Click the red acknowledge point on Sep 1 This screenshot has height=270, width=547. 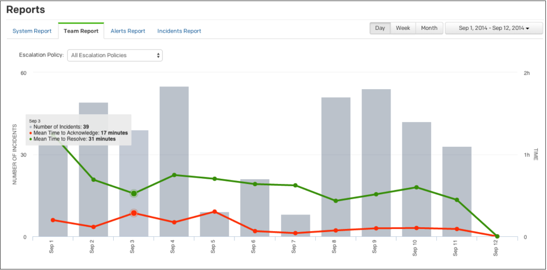(53, 220)
